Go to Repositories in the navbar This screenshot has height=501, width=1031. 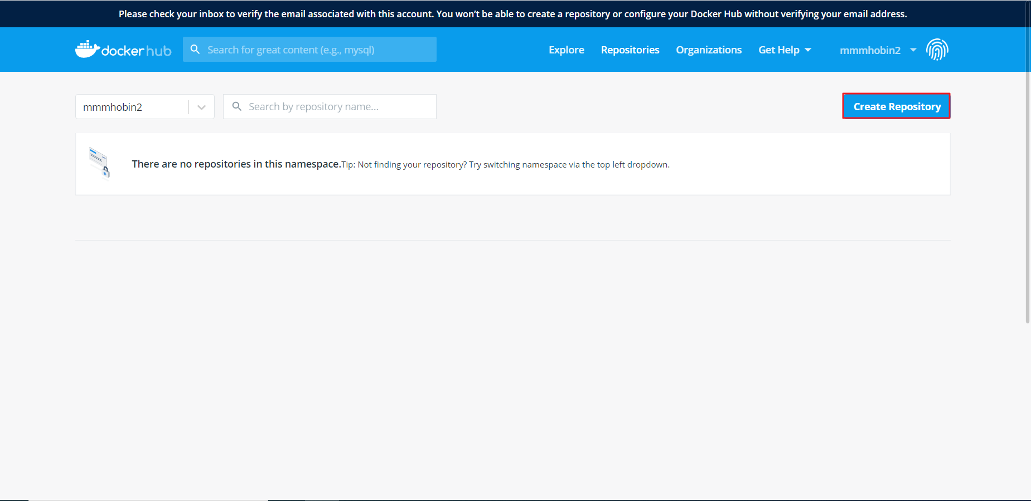point(630,50)
